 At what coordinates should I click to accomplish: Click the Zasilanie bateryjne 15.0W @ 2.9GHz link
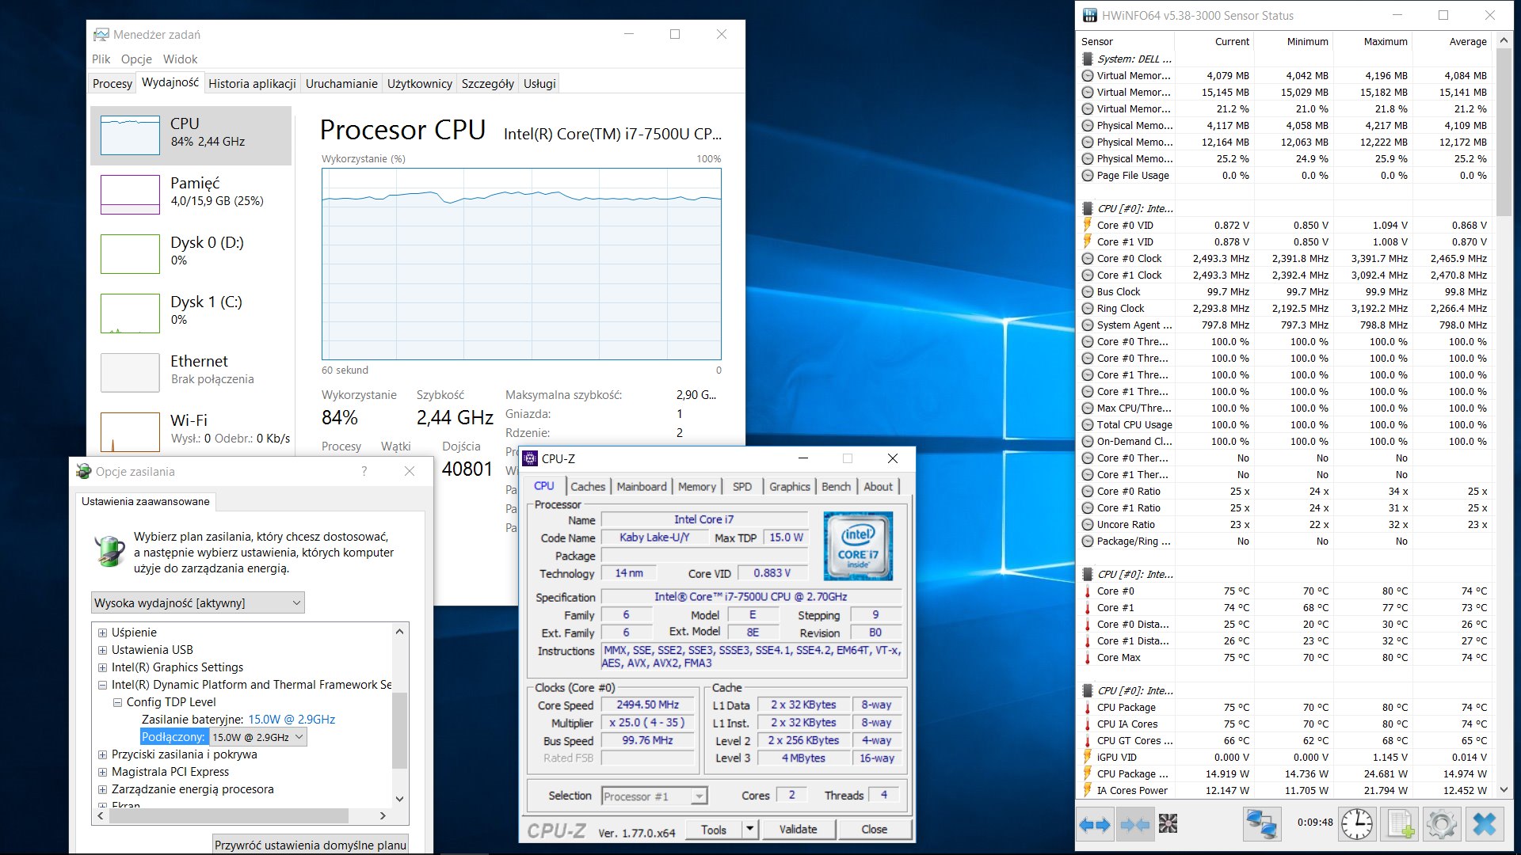[x=292, y=720]
